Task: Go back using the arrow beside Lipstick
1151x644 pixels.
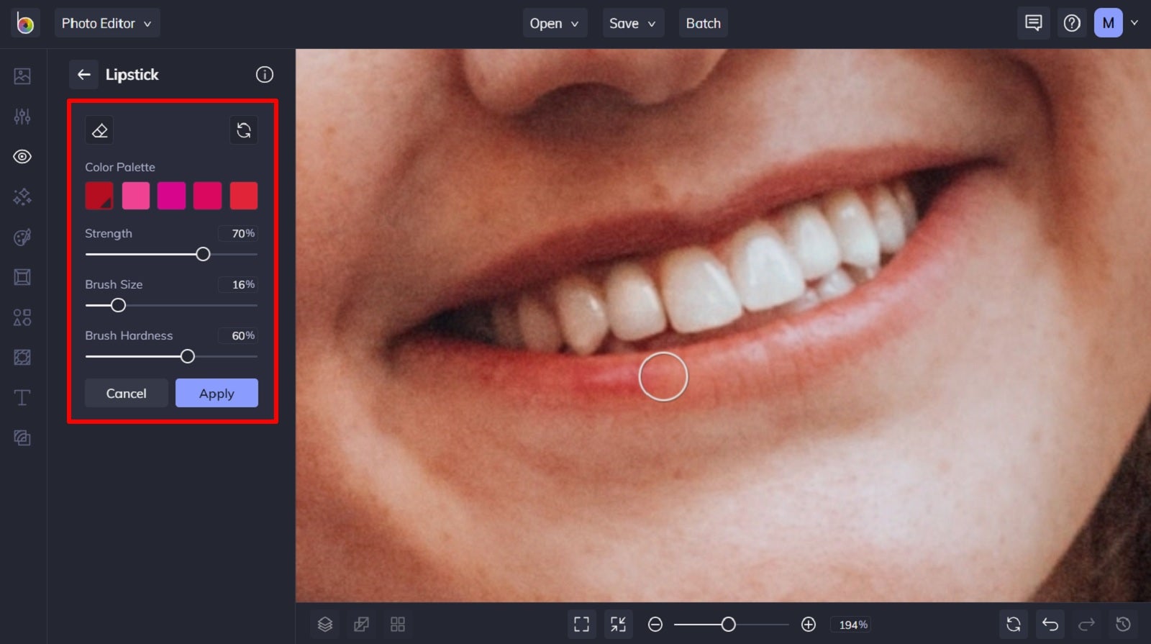Action: pos(84,74)
